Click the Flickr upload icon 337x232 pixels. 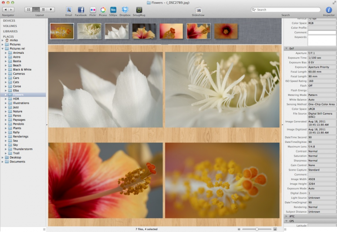coord(93,9)
